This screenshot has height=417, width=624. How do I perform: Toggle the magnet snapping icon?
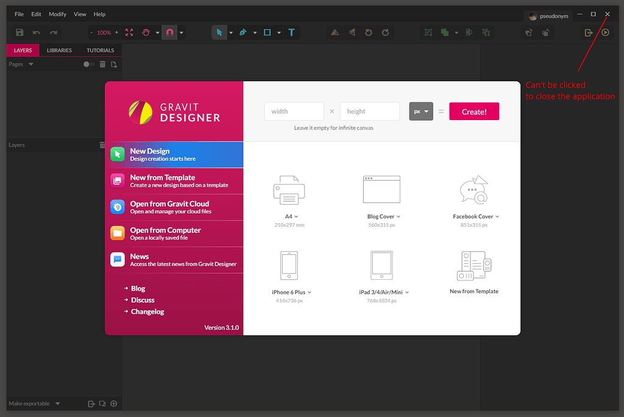169,32
